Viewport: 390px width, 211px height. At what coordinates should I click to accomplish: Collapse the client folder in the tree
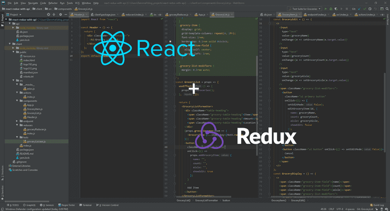[x=10, y=44]
